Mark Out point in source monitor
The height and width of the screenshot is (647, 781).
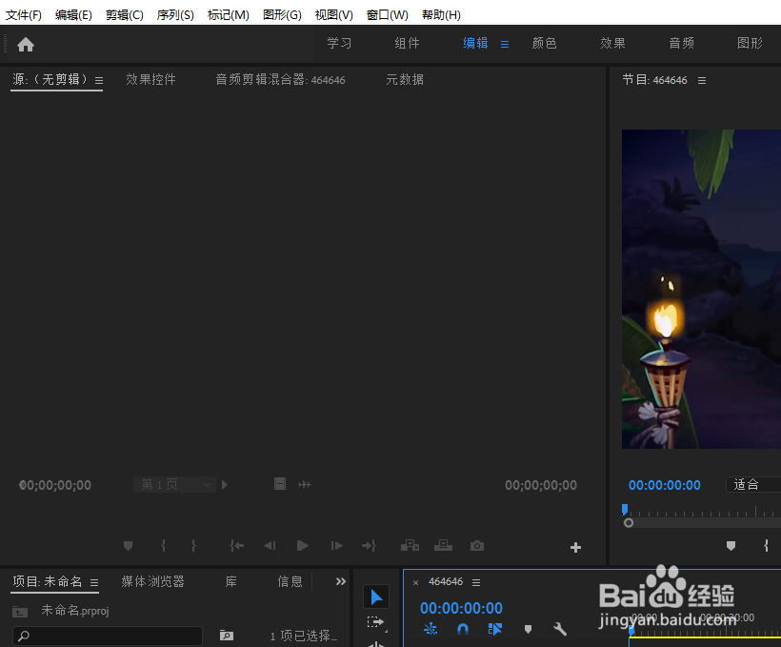(193, 546)
